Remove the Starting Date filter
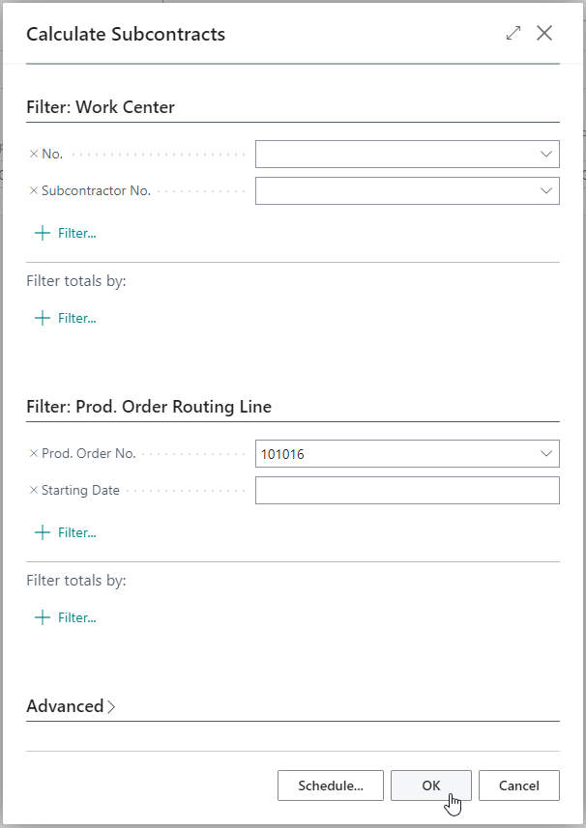Screen dimensions: 586x828 pos(34,491)
